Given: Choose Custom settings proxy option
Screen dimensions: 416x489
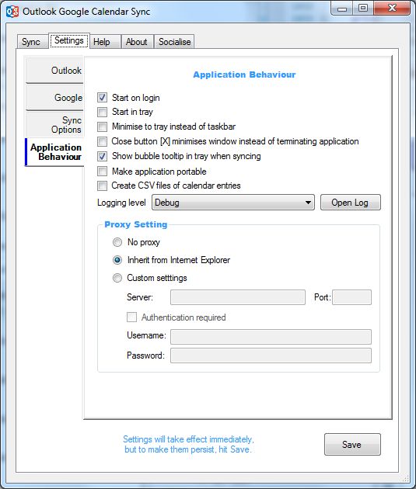Looking at the screenshot, I should coord(117,278).
